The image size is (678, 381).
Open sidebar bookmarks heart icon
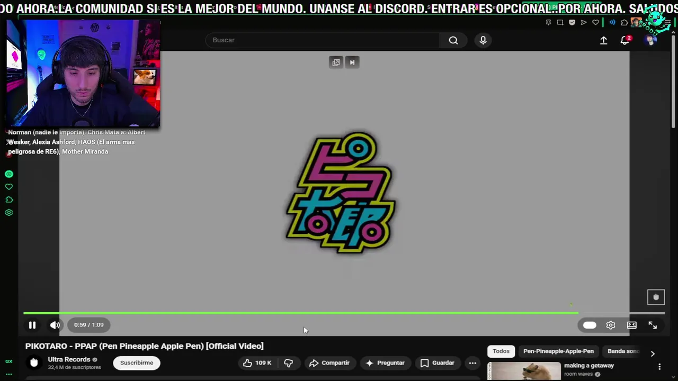[x=9, y=187]
